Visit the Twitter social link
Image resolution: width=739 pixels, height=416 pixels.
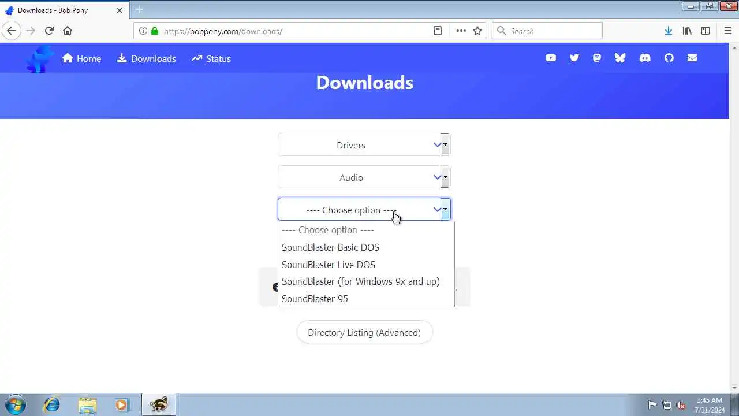click(574, 58)
